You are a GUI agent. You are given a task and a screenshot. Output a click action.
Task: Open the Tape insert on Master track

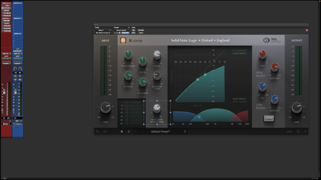coord(7,5)
